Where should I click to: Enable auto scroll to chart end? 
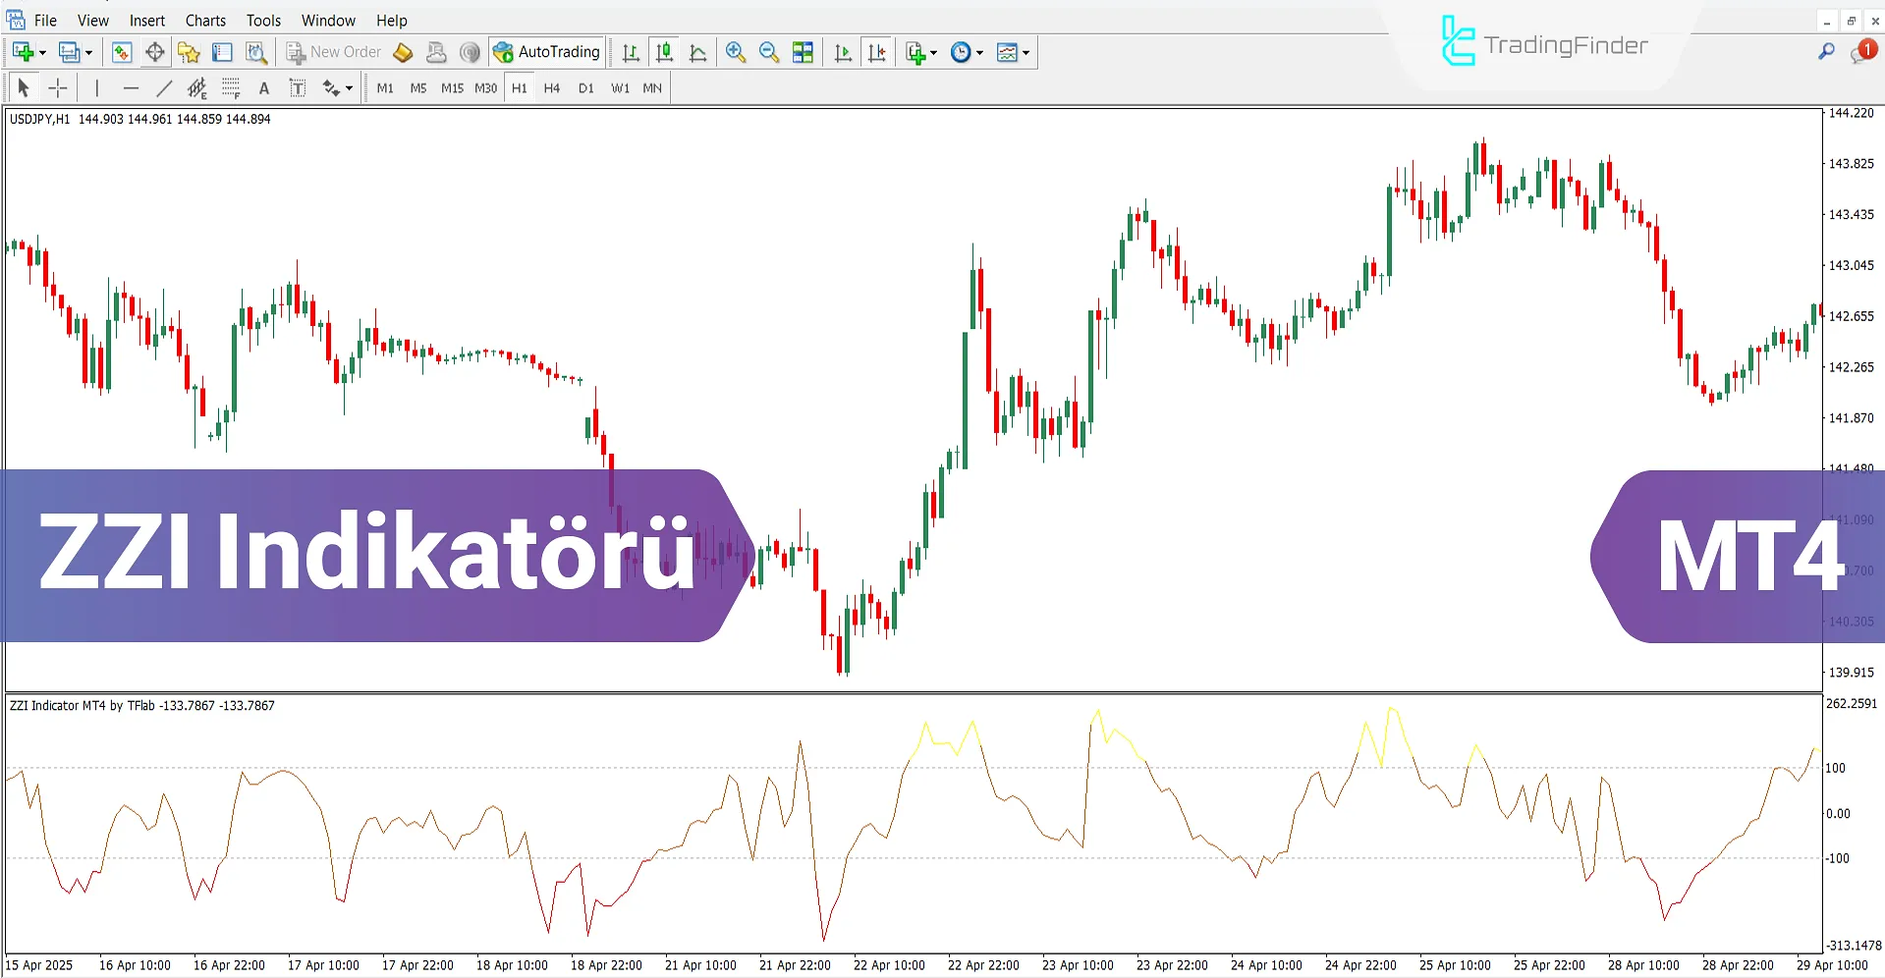pos(842,51)
